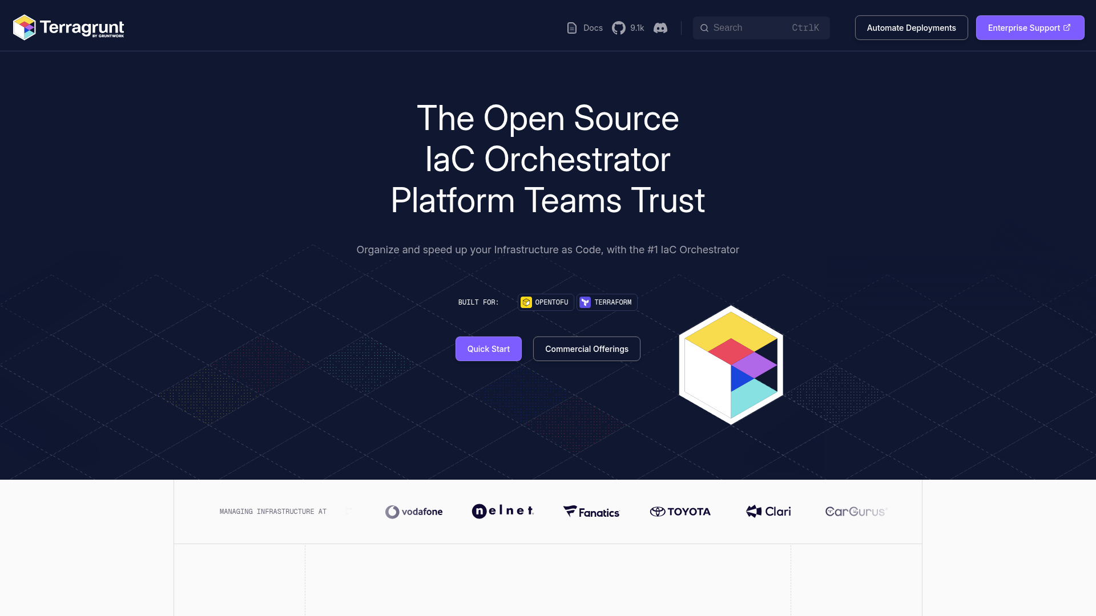1096x616 pixels.
Task: Click the 9.1k GitHub star count
Action: click(x=637, y=27)
